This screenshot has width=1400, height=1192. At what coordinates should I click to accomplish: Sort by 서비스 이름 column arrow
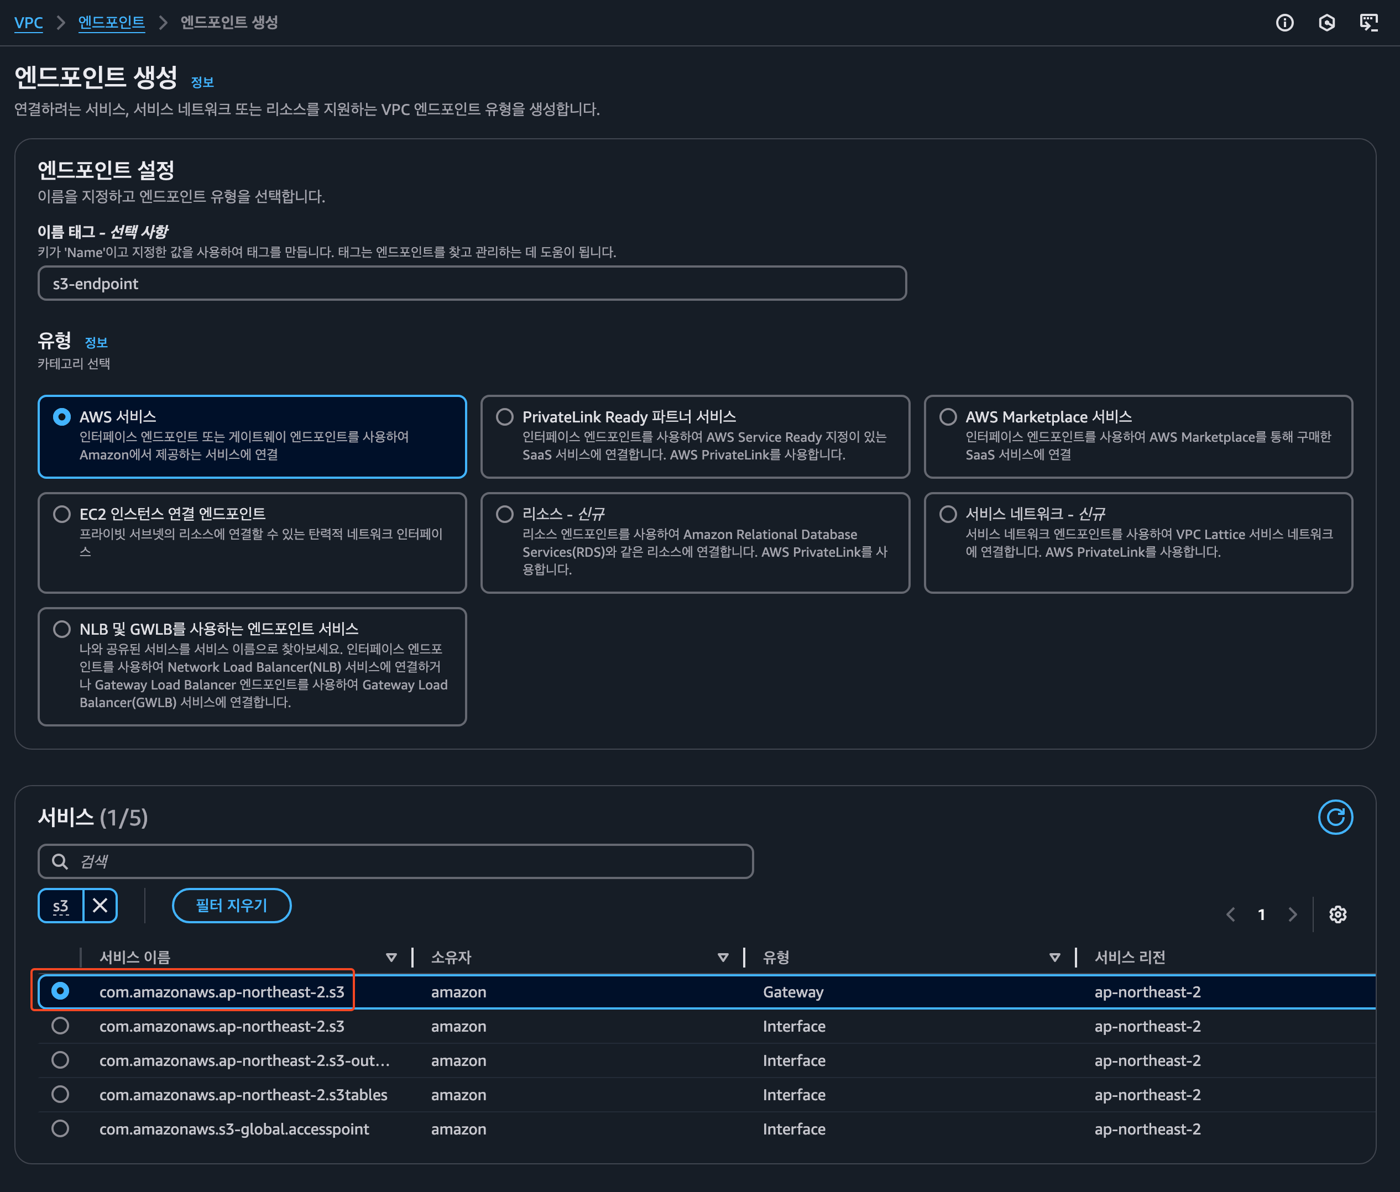point(390,958)
